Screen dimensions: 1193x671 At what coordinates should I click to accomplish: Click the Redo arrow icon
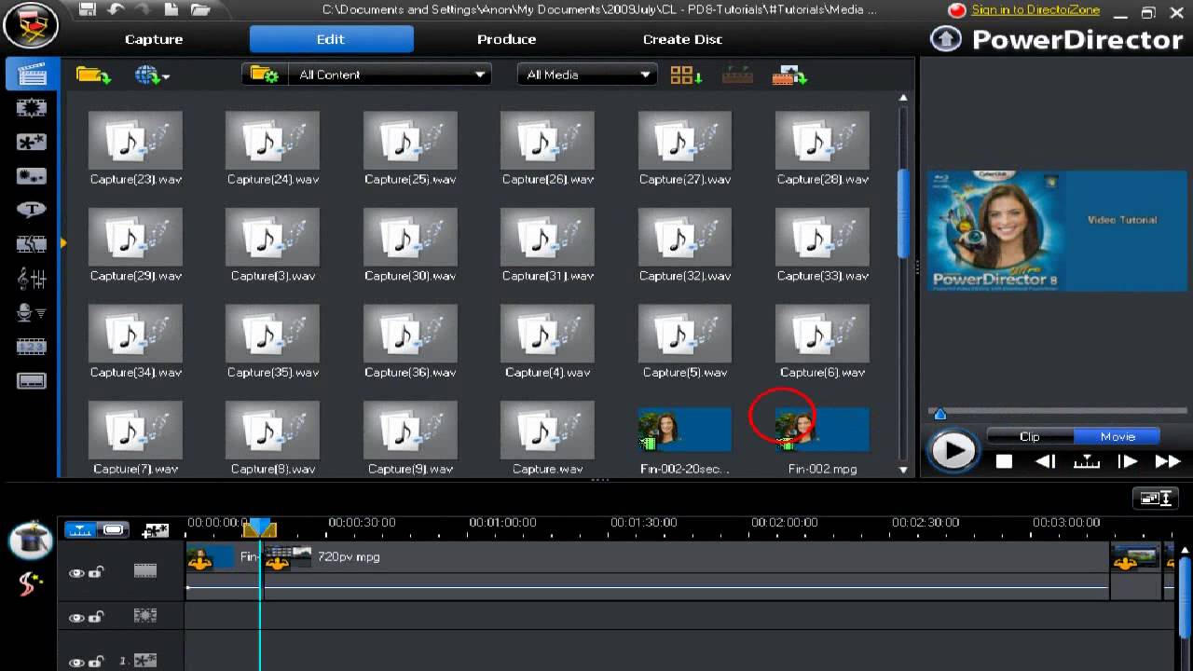(x=144, y=10)
